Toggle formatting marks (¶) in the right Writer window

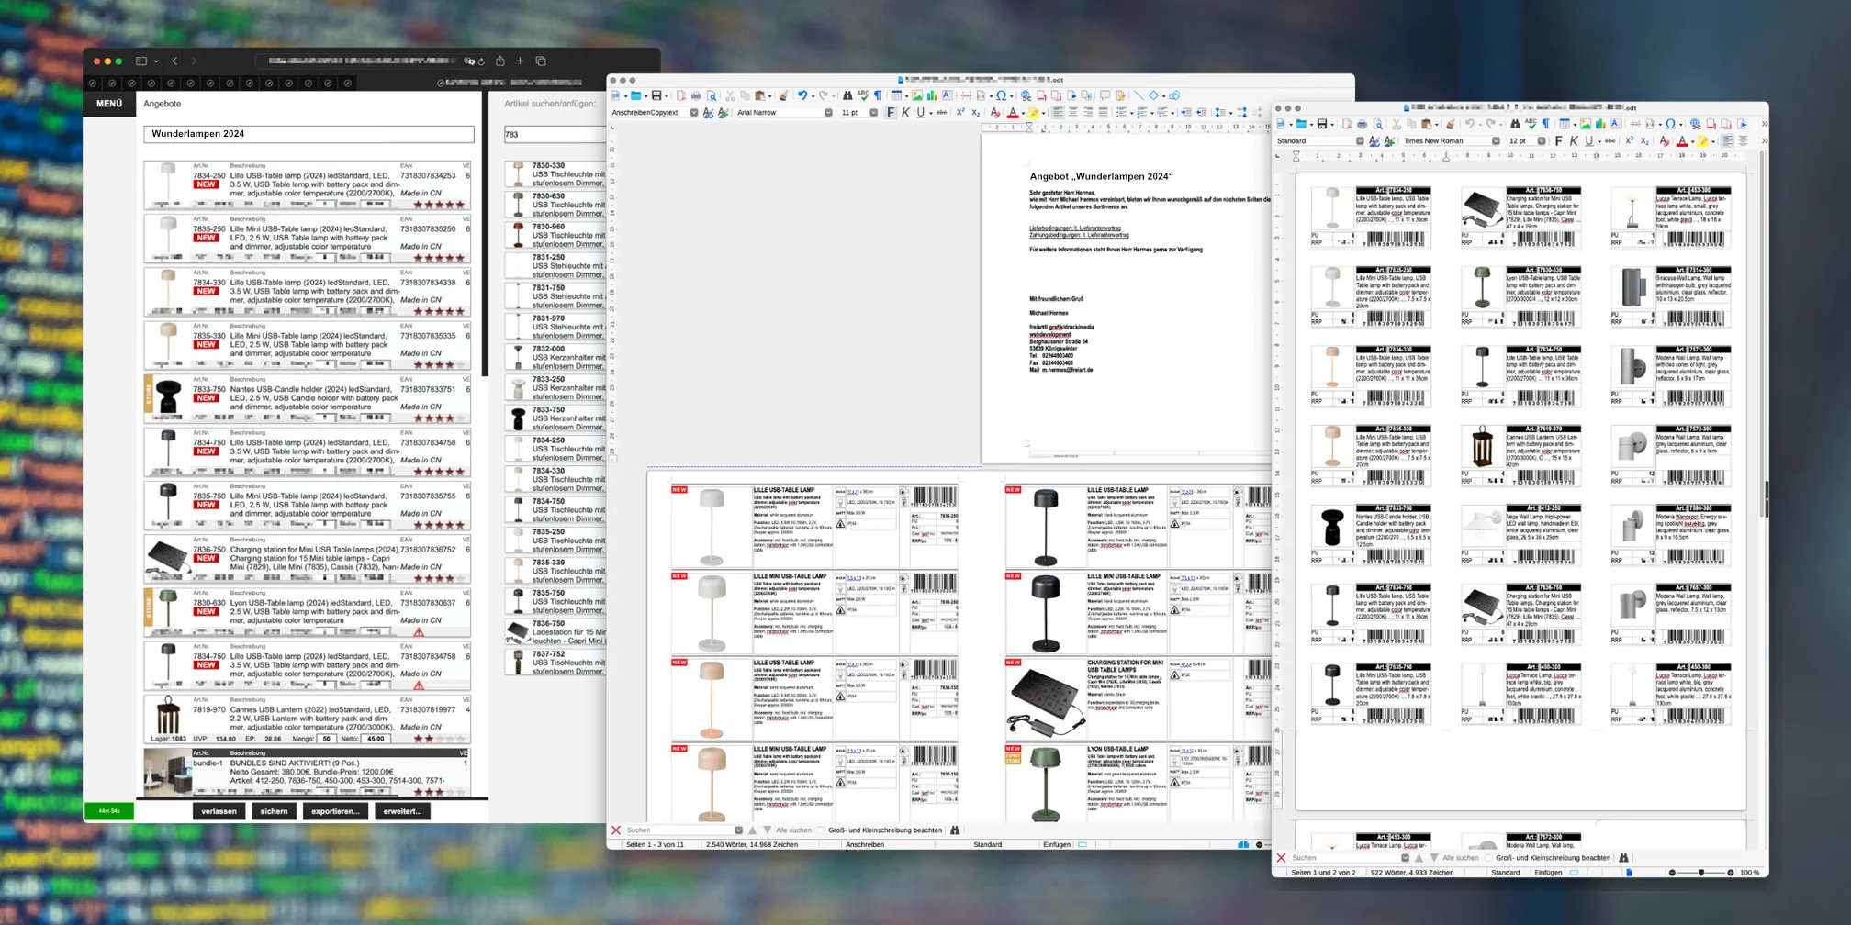tap(1545, 124)
